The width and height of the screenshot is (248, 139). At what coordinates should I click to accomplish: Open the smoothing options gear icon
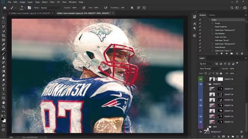pyautogui.click(x=132, y=8)
